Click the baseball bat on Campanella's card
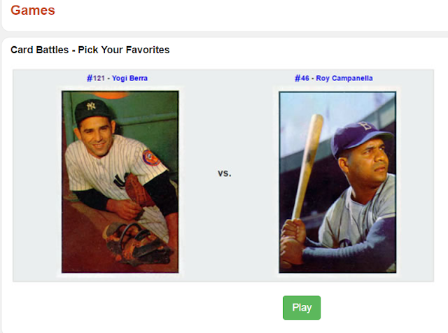The height and width of the screenshot is (333, 448). (307, 166)
